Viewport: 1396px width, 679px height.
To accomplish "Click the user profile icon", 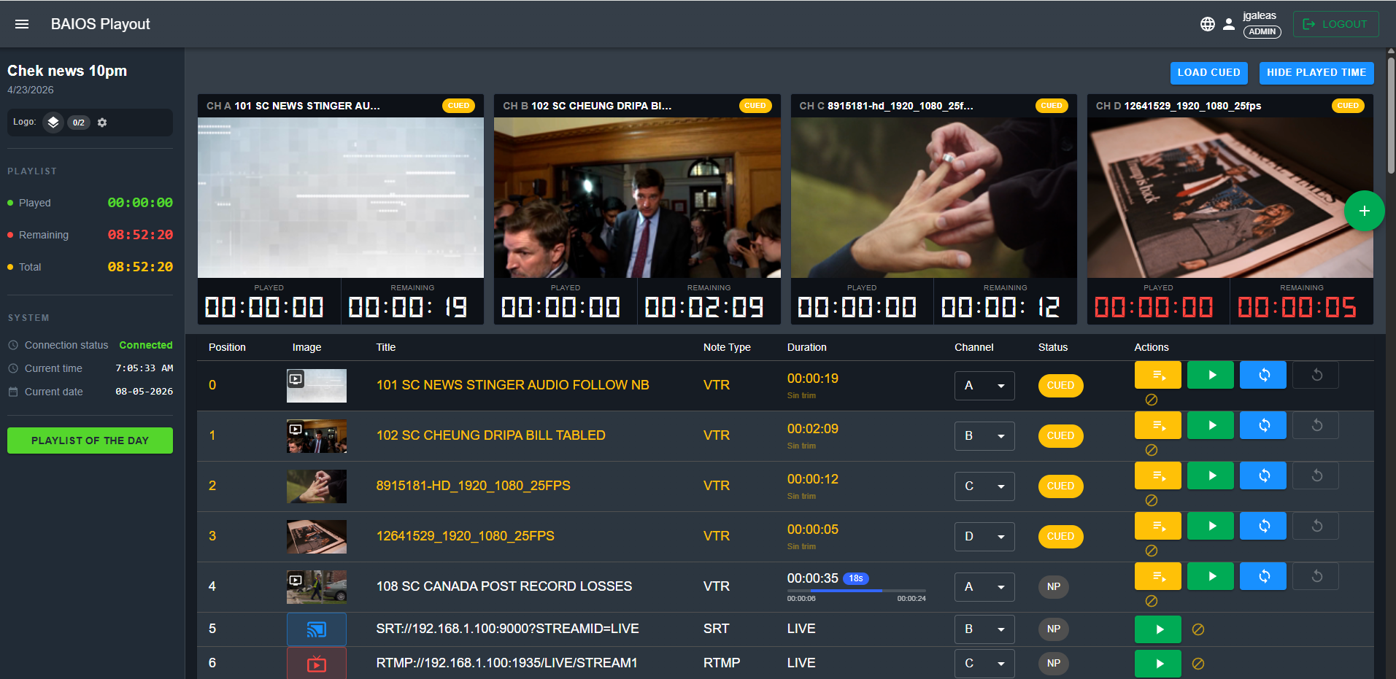I will coord(1229,24).
